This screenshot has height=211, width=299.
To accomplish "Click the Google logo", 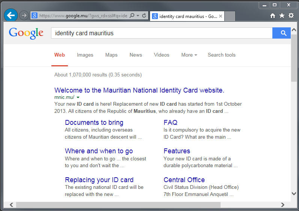I will [x=26, y=33].
